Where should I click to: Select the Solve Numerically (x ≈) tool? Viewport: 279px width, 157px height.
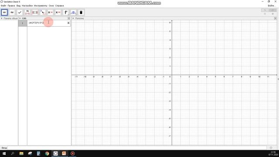58,13
